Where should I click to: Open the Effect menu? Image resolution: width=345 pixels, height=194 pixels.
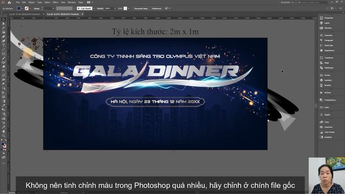point(56,2)
